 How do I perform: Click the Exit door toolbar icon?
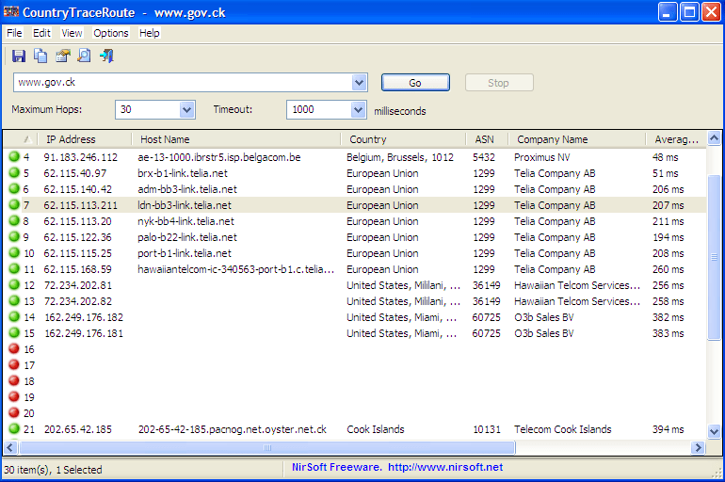point(106,56)
